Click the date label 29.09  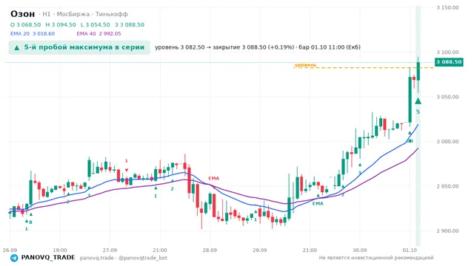pos(260,250)
